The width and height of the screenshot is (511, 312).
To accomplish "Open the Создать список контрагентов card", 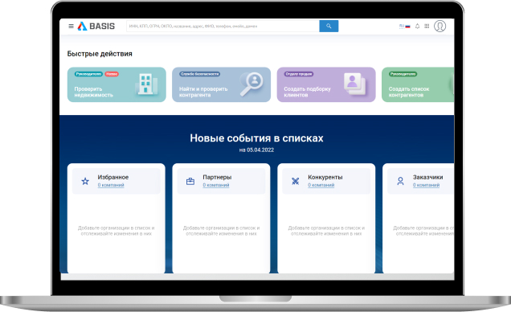I will click(418, 84).
